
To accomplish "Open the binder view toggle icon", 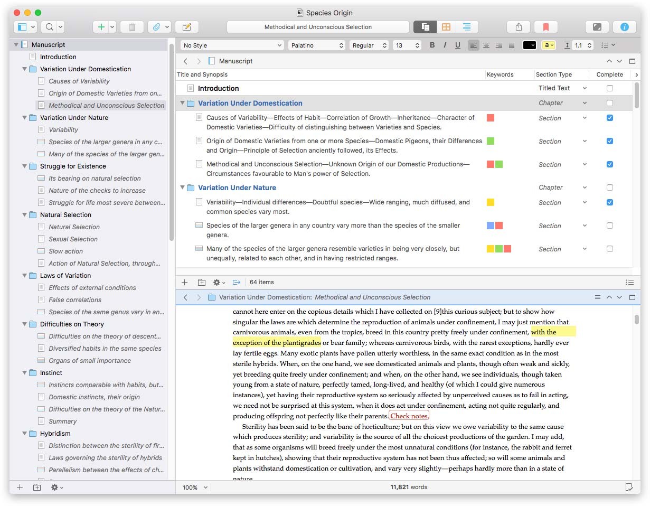I will point(22,27).
